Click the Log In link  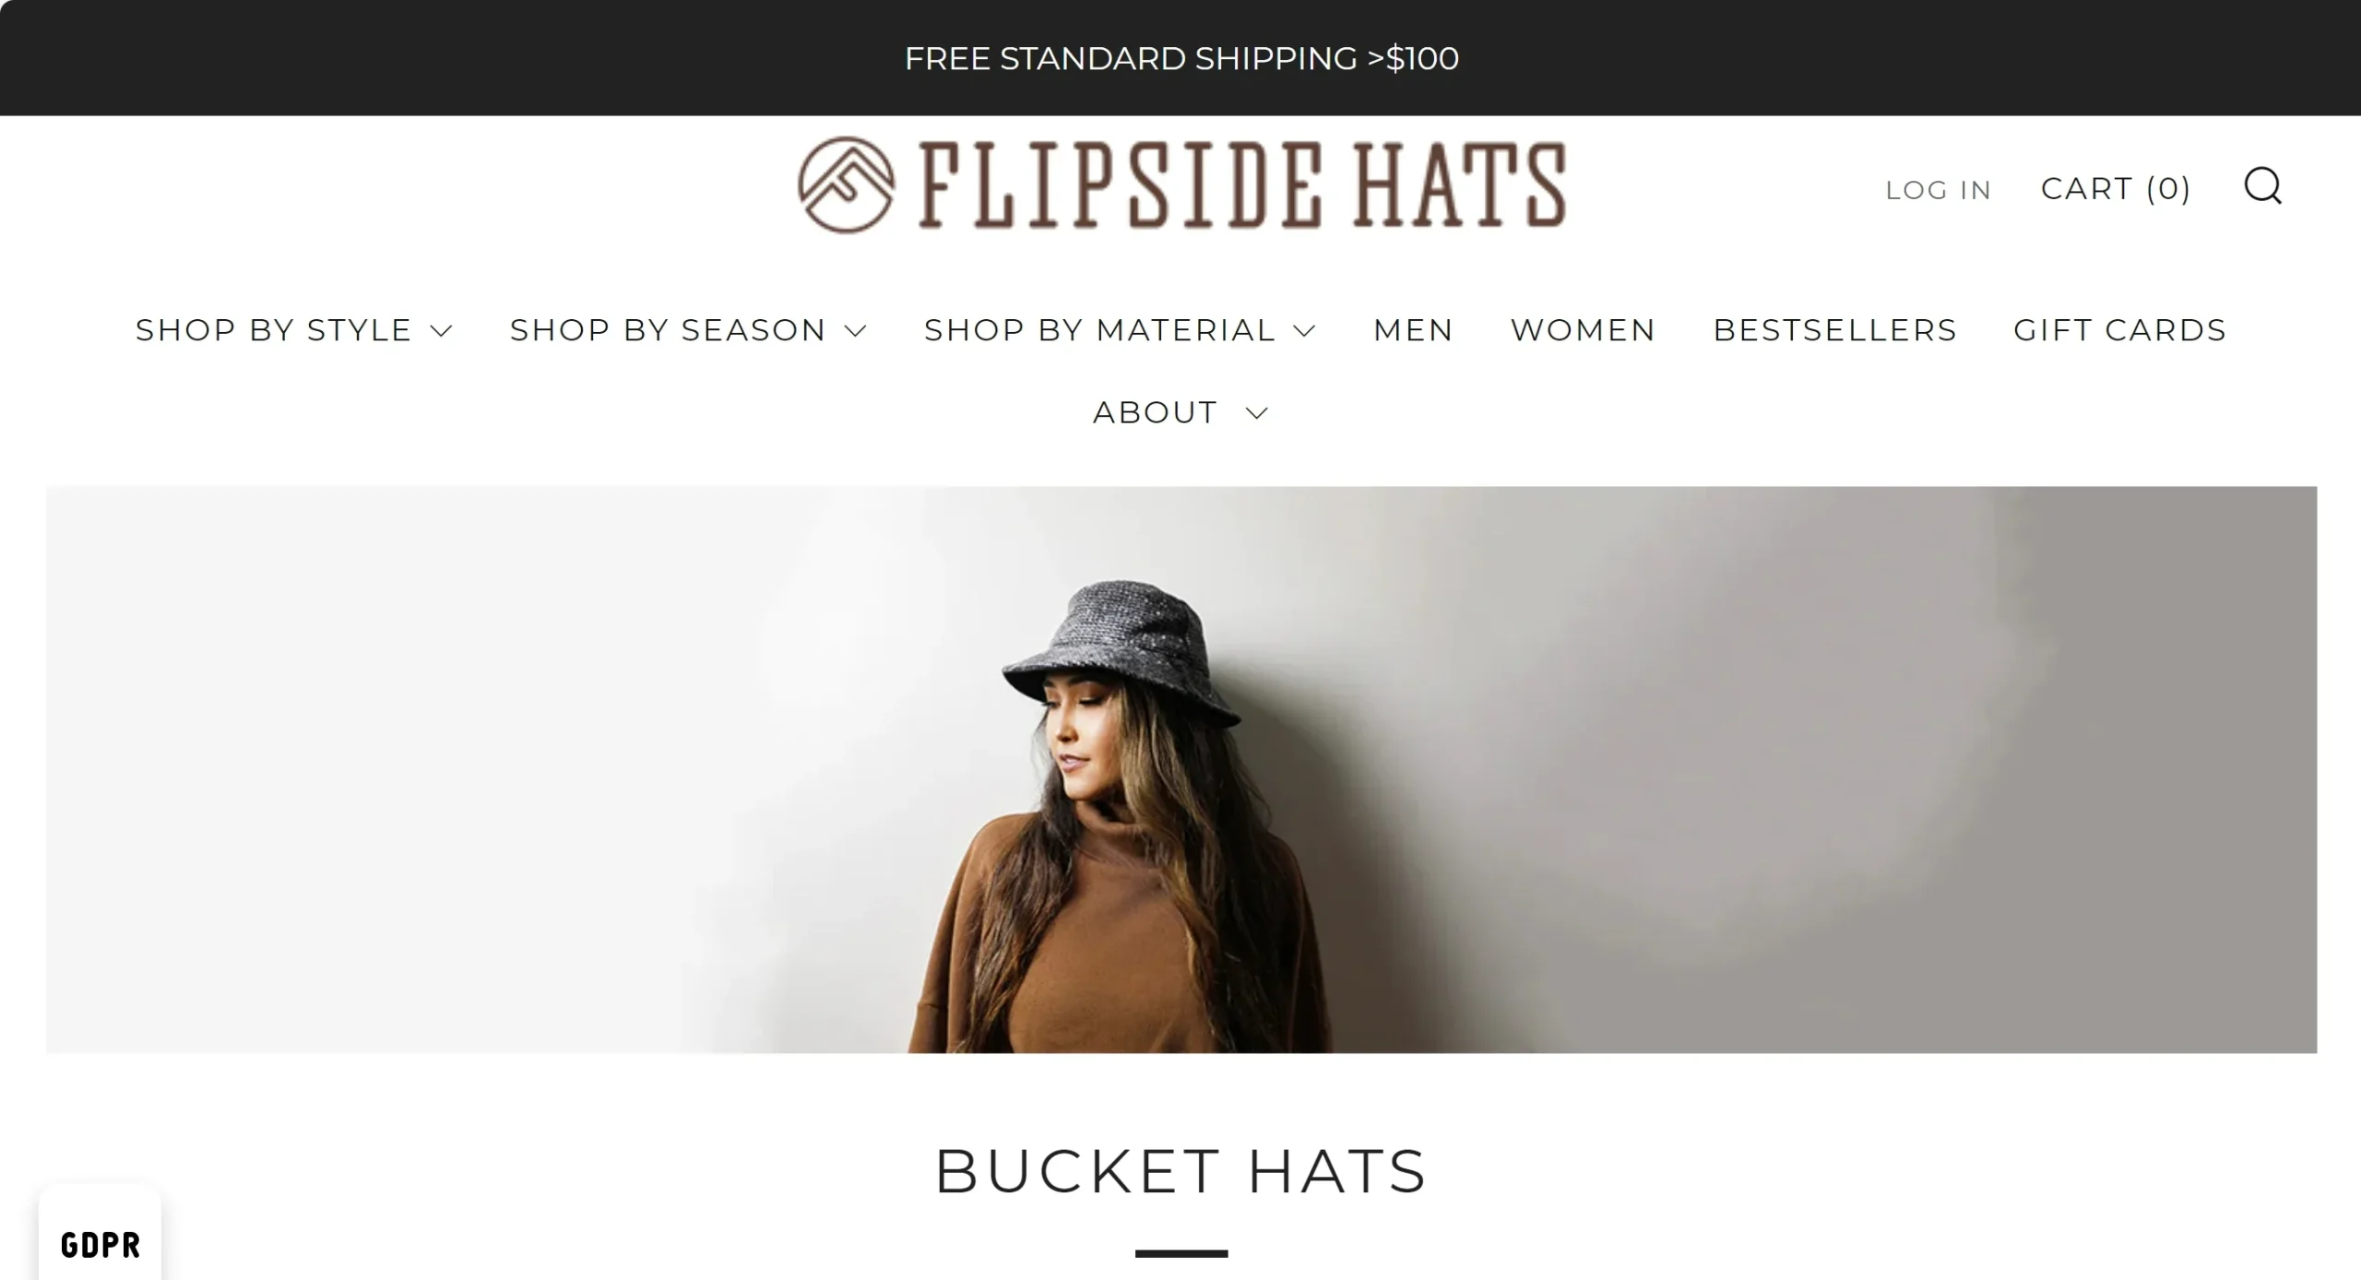point(1939,190)
